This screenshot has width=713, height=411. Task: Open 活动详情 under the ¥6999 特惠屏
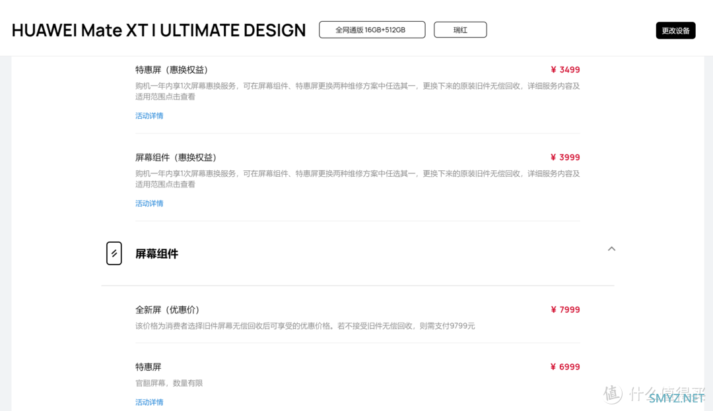(x=149, y=402)
